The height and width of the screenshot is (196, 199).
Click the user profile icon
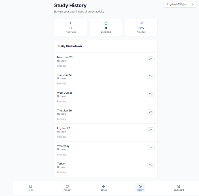pyautogui.click(x=167, y=5)
